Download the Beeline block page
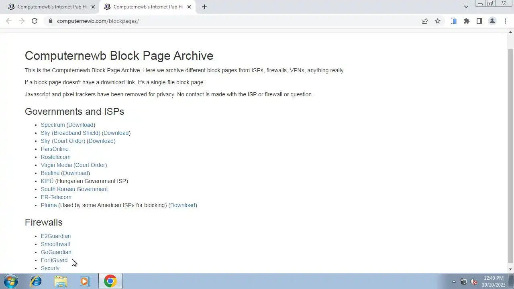Viewport: 514px width, 289px height. coord(75,173)
